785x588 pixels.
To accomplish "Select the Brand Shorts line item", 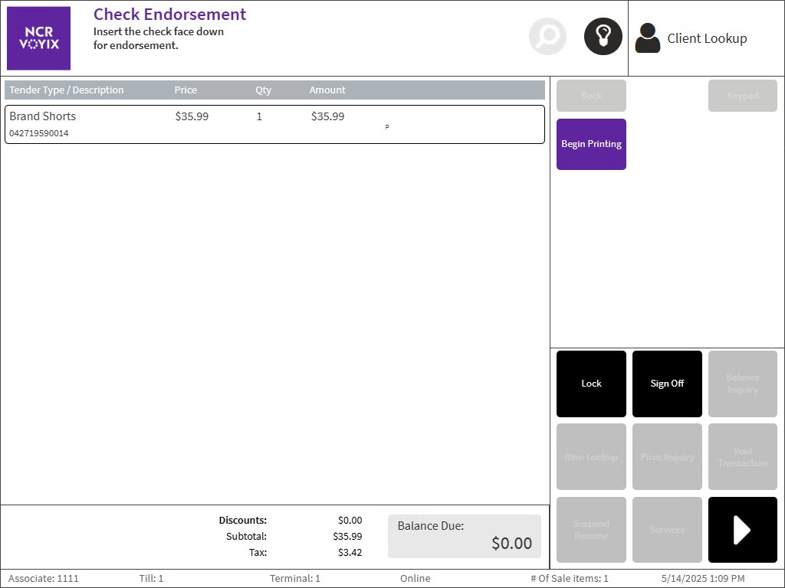I will click(274, 124).
